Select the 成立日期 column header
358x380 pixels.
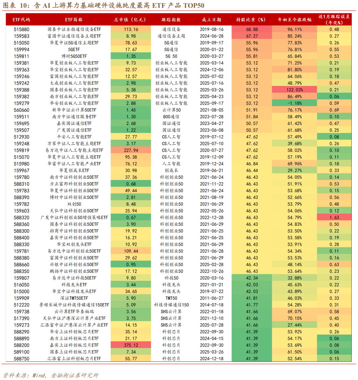[213, 19]
